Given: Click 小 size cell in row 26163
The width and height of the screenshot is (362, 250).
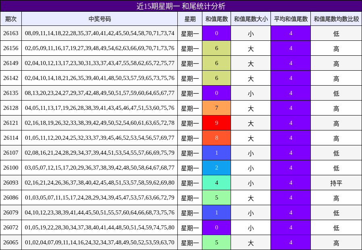Looking at the screenshot, I should coord(251,33).
